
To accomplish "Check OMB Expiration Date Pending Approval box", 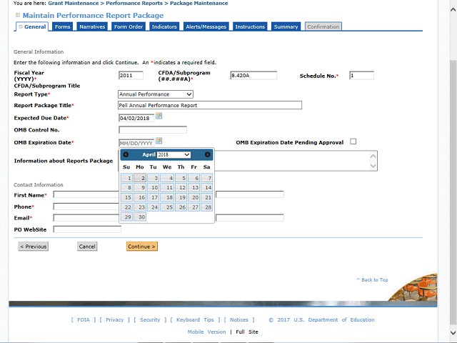I will (353, 141).
